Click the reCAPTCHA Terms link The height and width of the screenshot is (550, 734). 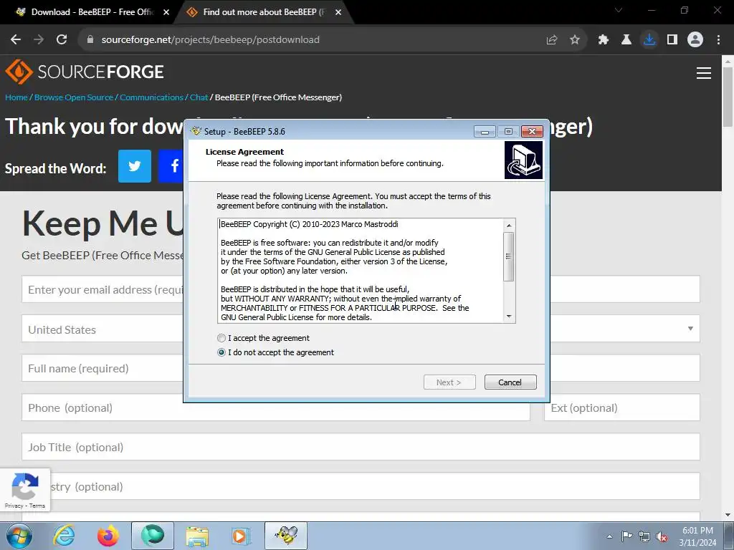37,506
